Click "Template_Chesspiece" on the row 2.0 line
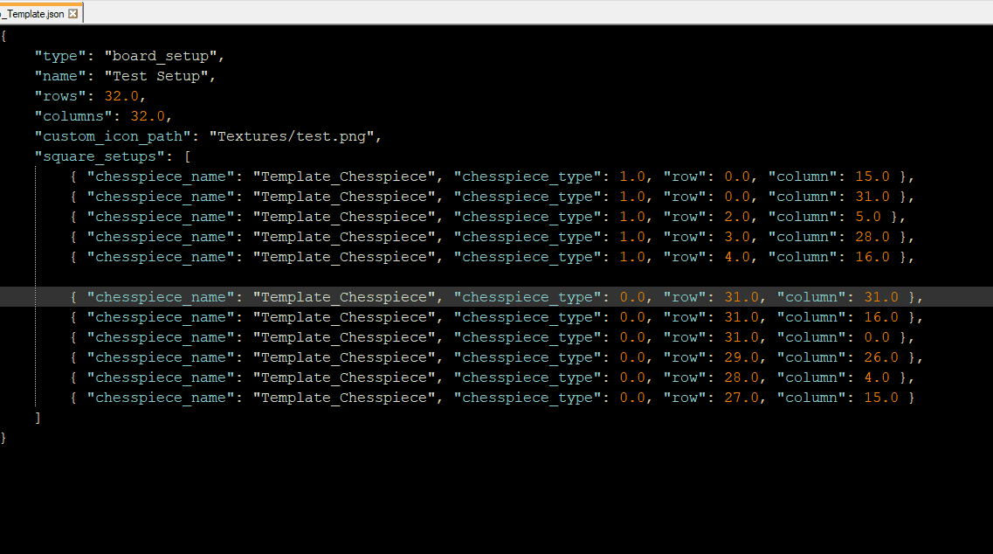This screenshot has height=554, width=993. coord(344,217)
